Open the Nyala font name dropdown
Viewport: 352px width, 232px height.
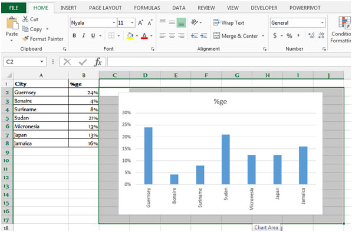114,22
